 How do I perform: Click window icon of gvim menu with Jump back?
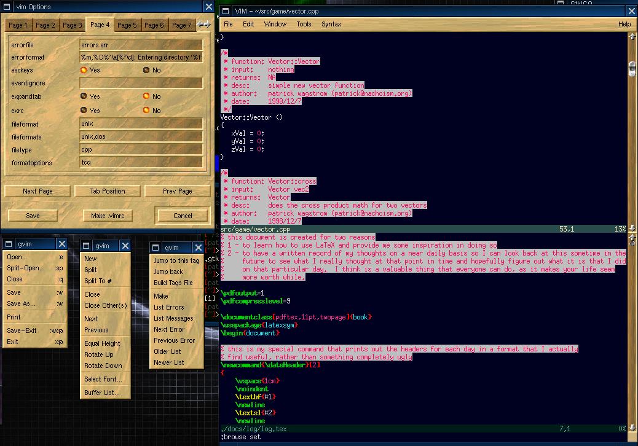(157, 248)
